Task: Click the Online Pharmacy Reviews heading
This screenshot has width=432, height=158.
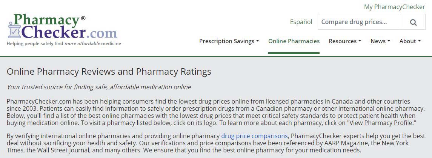Action: 109,72
